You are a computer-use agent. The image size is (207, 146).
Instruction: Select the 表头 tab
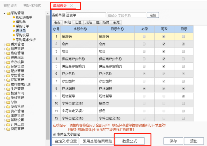[57, 23]
